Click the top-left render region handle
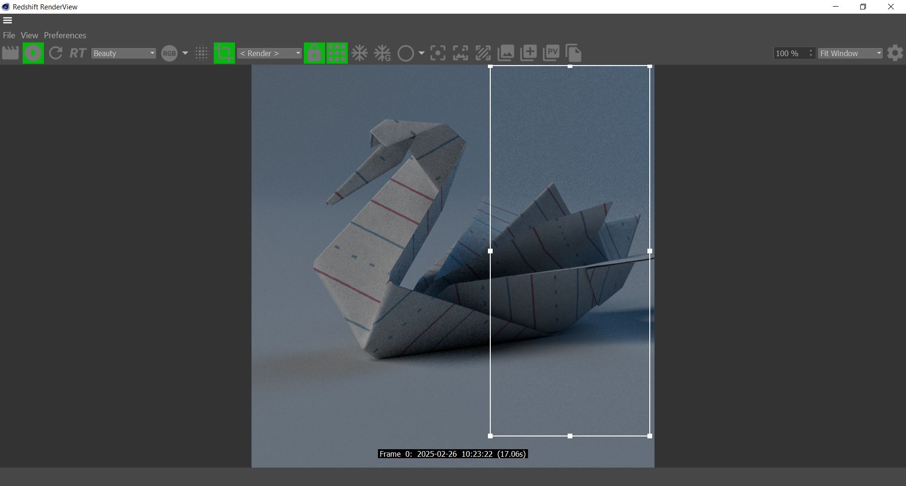The image size is (906, 486). point(490,67)
